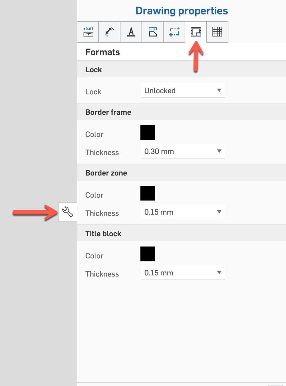
Task: Select the dimensions properties icon
Action: pos(109,32)
